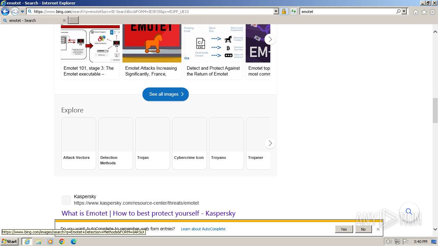Screen dimensions: 438x246
Task: Open a new tab with the blank tab button
Action: click(74, 20)
